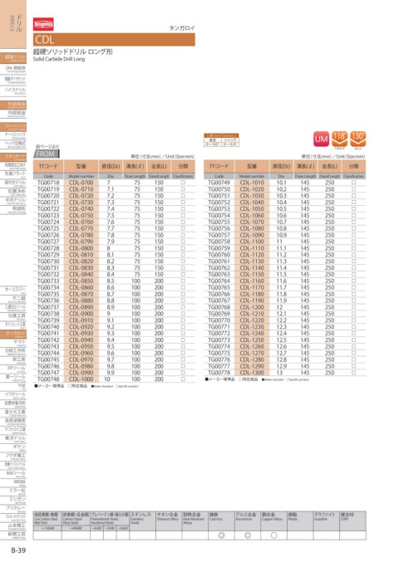Tick the classification box for CDL-1000
The image size is (399, 562).
(x=183, y=379)
